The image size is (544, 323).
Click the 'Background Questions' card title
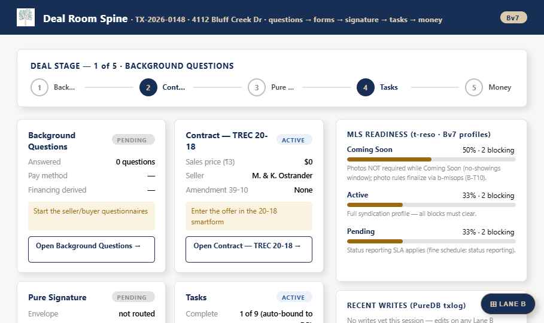pyautogui.click(x=51, y=141)
